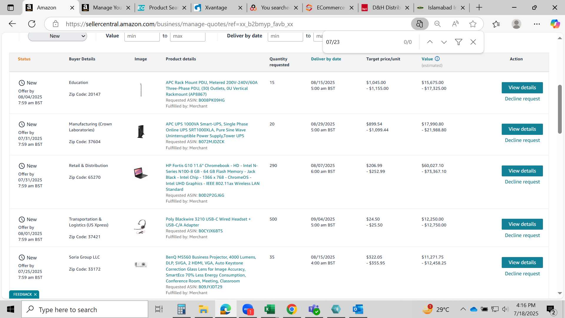Screen dimensions: 565x318
Task: Sort by Status column header
Action: pyautogui.click(x=24, y=59)
